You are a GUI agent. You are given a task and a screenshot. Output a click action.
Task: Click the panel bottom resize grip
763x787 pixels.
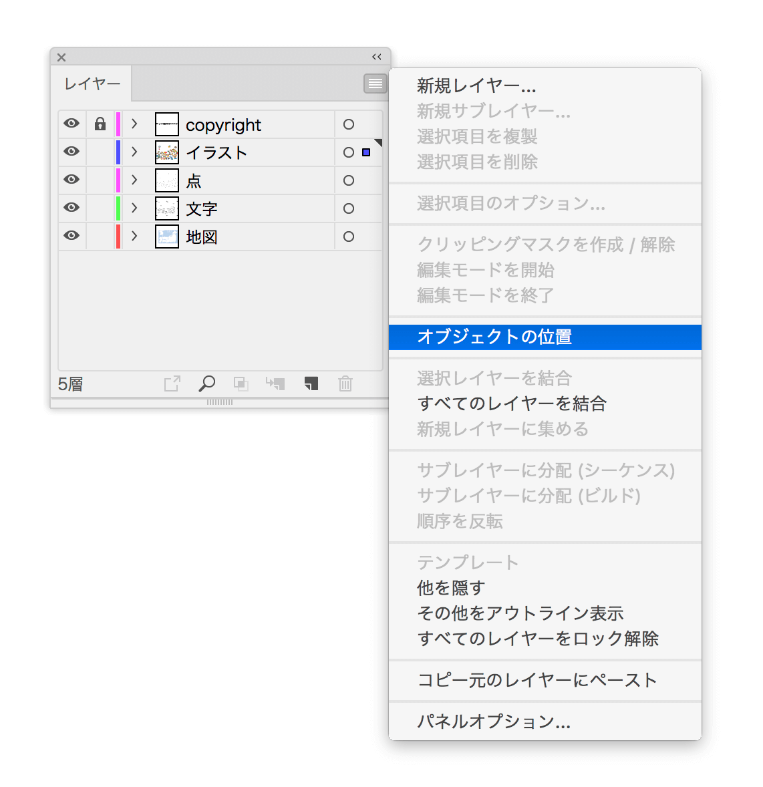tap(219, 402)
